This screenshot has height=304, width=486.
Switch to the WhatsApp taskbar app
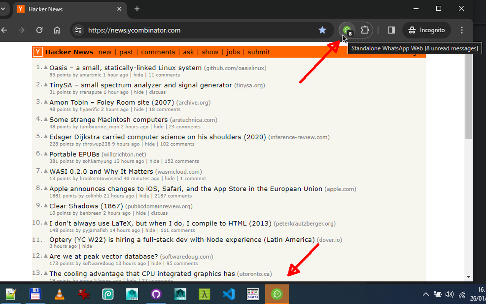pos(277,294)
